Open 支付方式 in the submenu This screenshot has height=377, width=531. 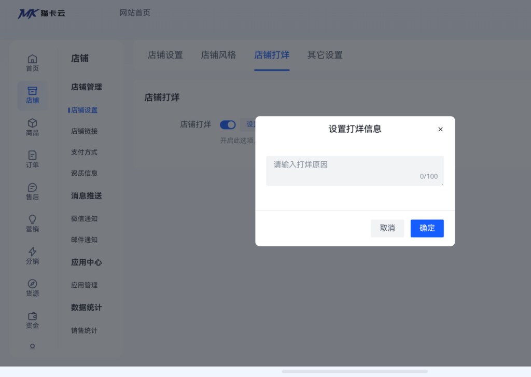84,152
